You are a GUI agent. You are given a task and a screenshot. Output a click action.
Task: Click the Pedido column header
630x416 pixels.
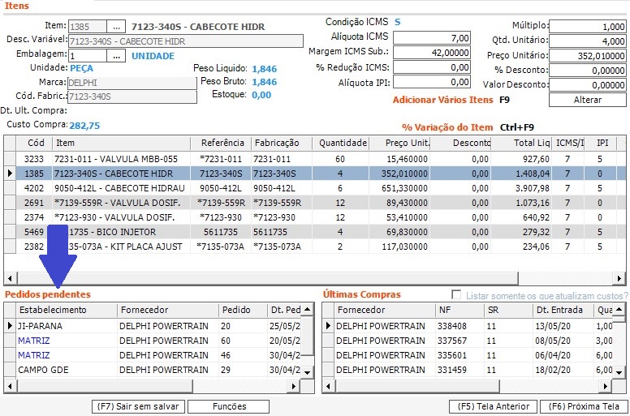(x=242, y=310)
